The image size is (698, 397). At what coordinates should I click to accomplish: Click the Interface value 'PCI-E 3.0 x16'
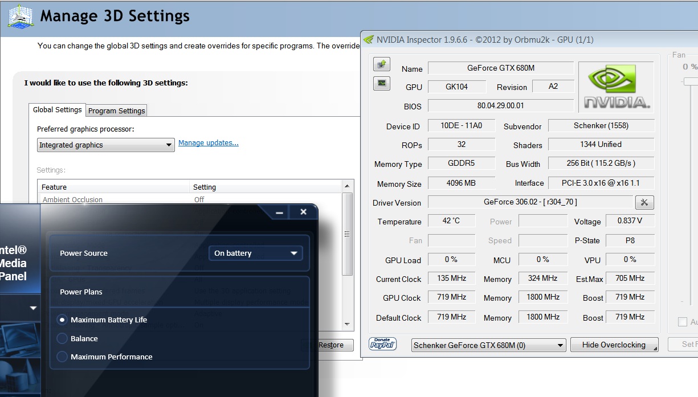click(x=601, y=183)
